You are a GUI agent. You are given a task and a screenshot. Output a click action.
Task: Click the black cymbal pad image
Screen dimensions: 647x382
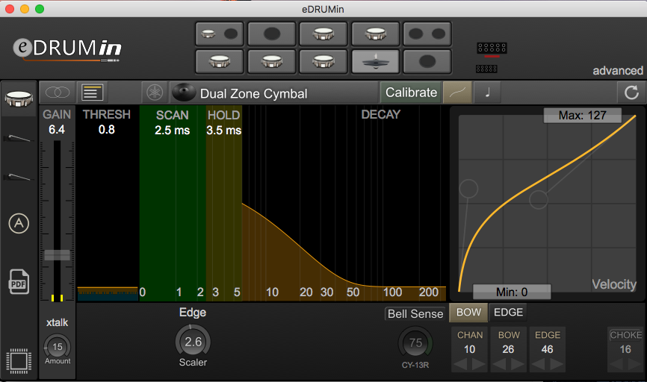click(184, 93)
